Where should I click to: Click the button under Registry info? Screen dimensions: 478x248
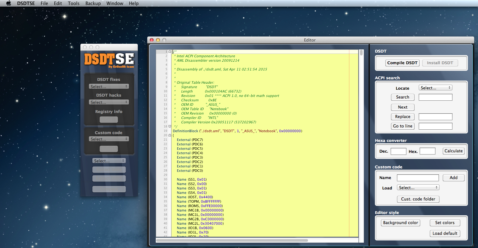click(x=109, y=120)
